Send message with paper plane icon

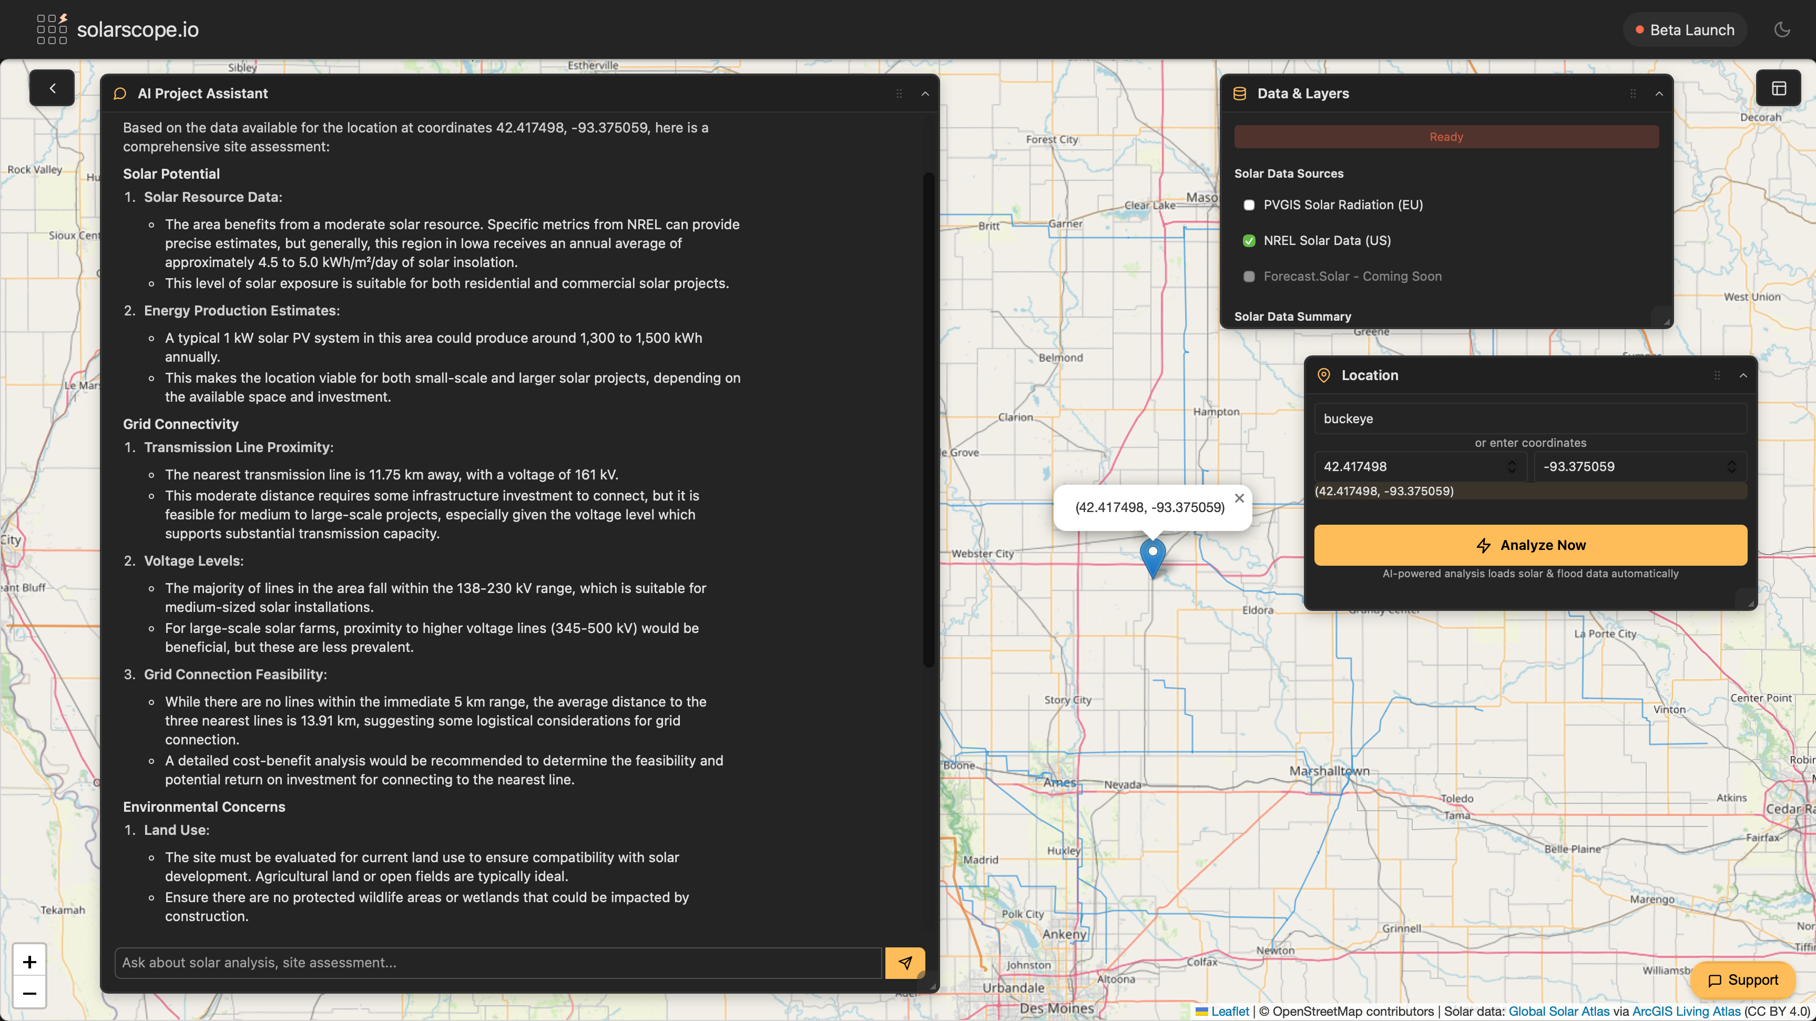click(x=905, y=963)
